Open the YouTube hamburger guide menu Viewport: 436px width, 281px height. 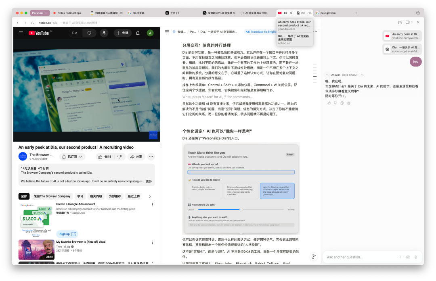click(21, 33)
